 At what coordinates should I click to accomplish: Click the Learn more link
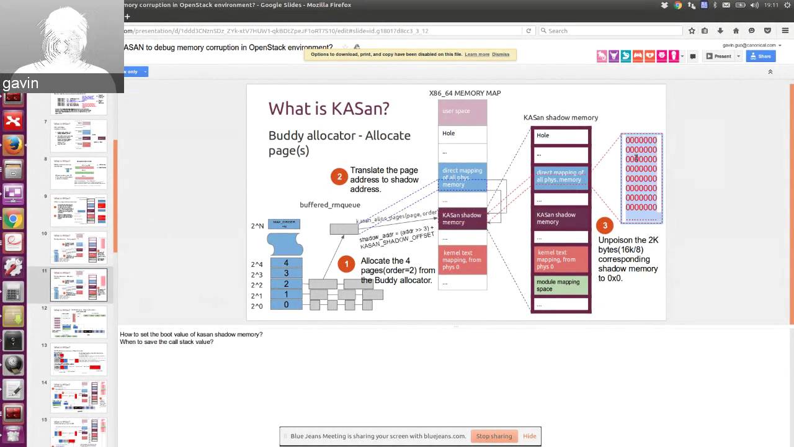[x=477, y=55]
